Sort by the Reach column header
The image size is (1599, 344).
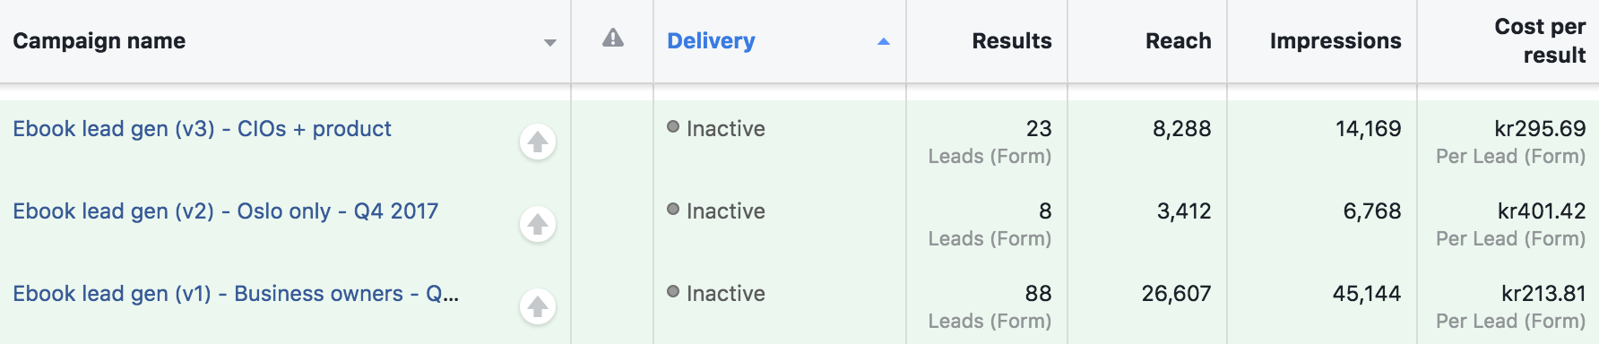click(x=1178, y=41)
